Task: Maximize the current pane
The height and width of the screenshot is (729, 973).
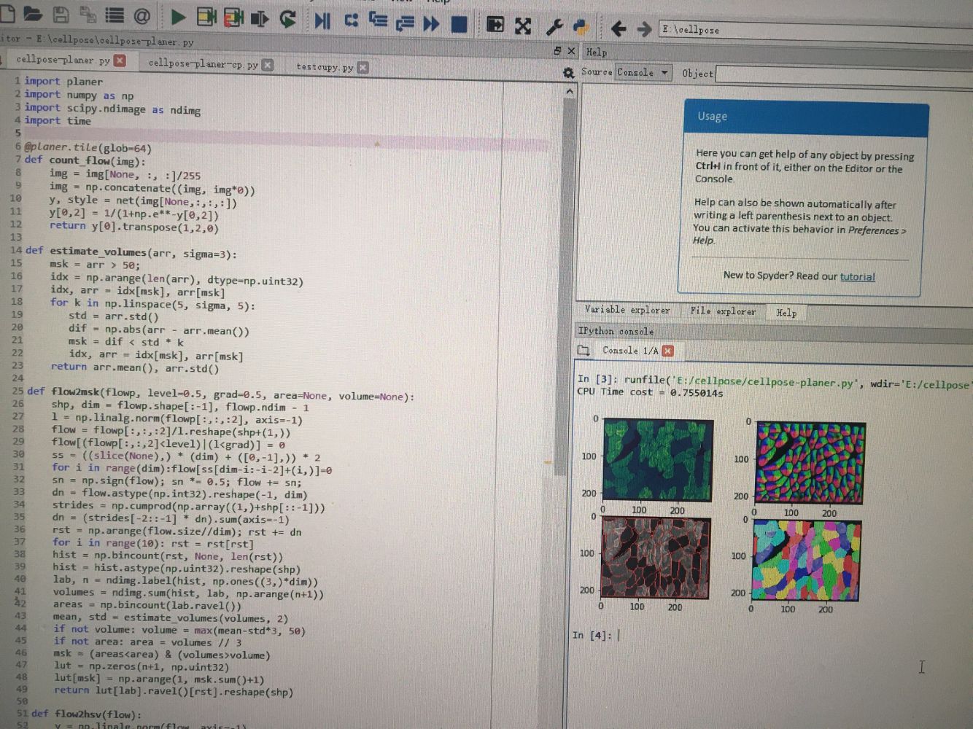Action: (x=495, y=25)
